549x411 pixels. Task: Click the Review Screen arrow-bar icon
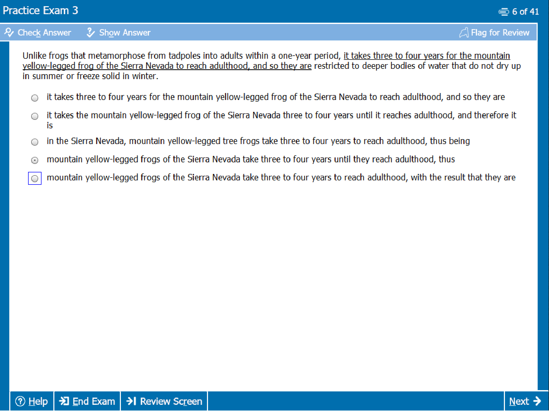click(x=131, y=401)
